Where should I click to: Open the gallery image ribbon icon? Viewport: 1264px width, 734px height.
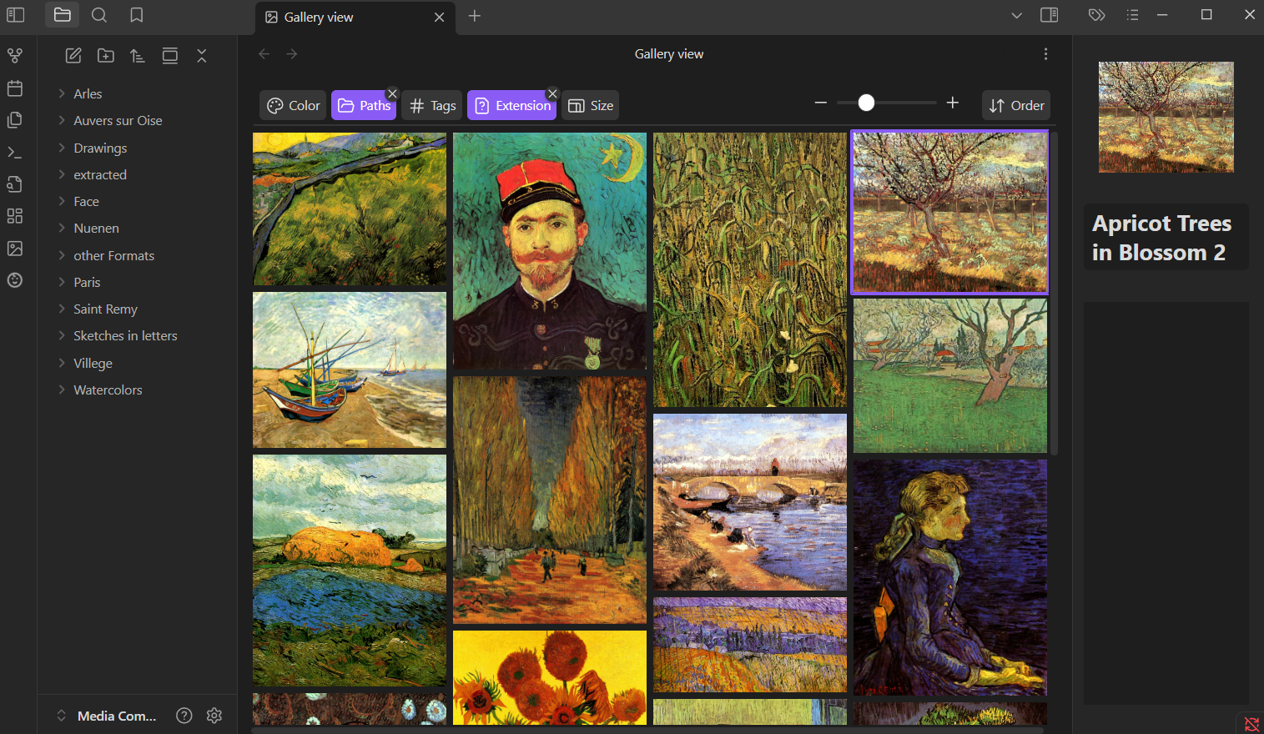coord(15,249)
